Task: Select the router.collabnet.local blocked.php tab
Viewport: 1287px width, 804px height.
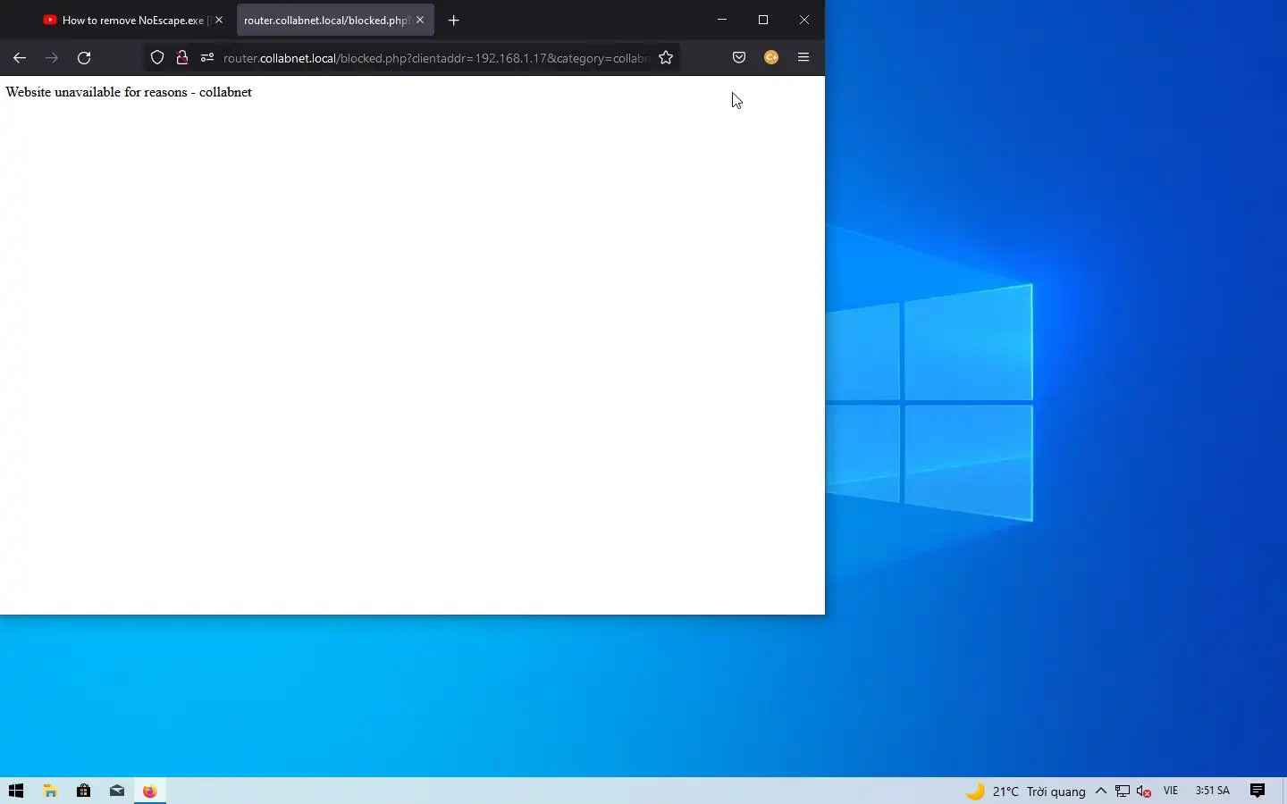Action: pyautogui.click(x=326, y=20)
